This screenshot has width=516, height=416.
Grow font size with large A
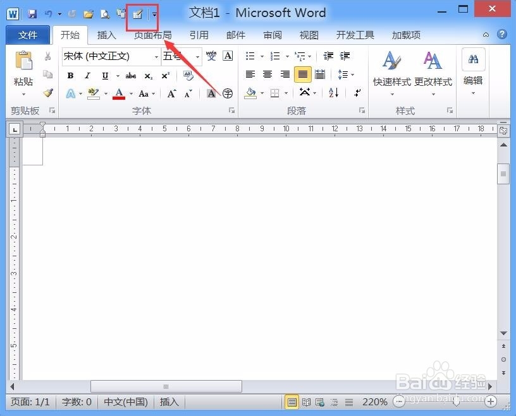point(171,93)
